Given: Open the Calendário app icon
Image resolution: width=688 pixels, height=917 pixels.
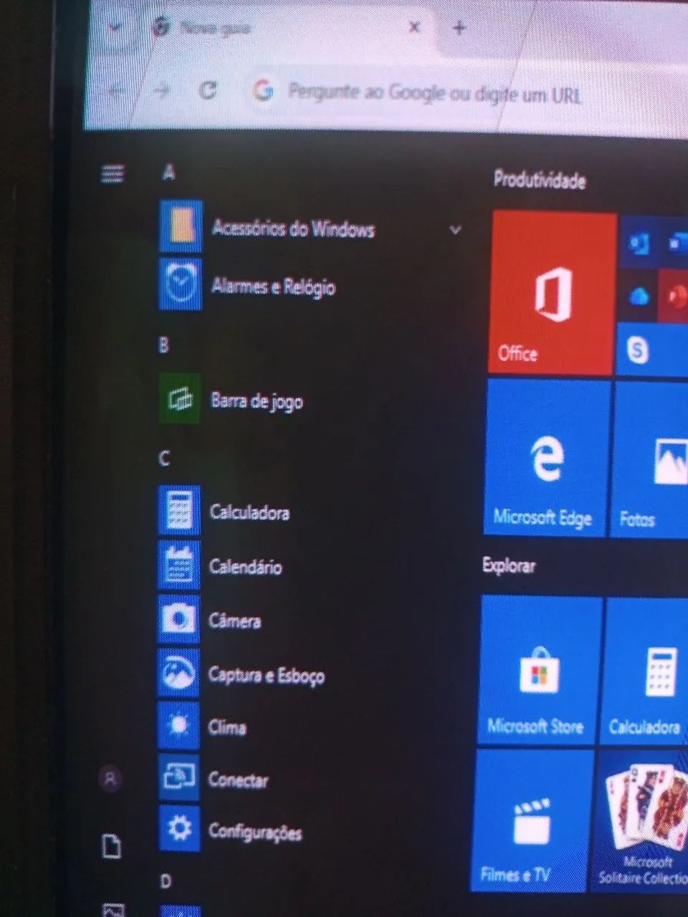Looking at the screenshot, I should pos(178,565).
